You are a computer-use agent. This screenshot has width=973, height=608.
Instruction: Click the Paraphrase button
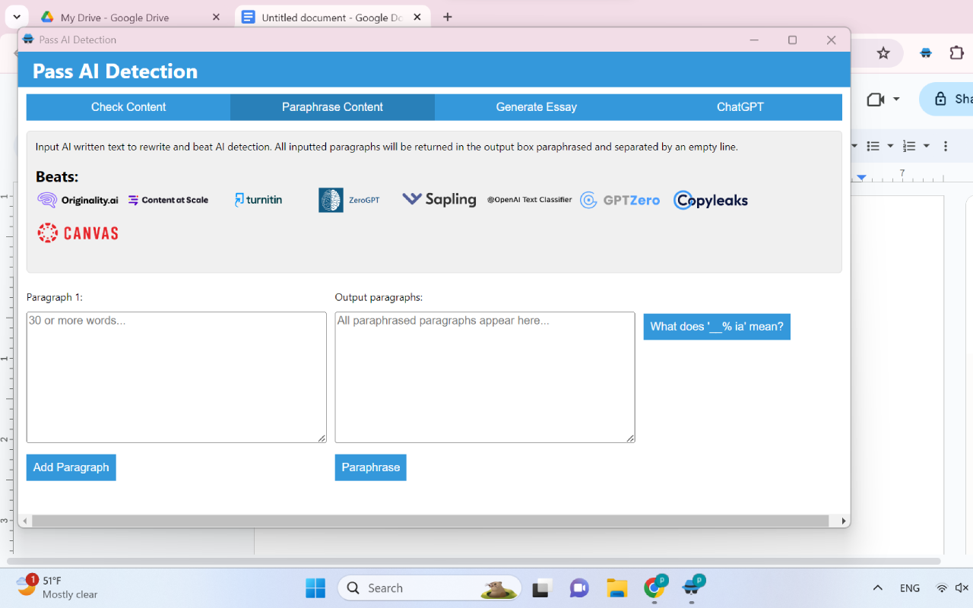[x=371, y=467]
